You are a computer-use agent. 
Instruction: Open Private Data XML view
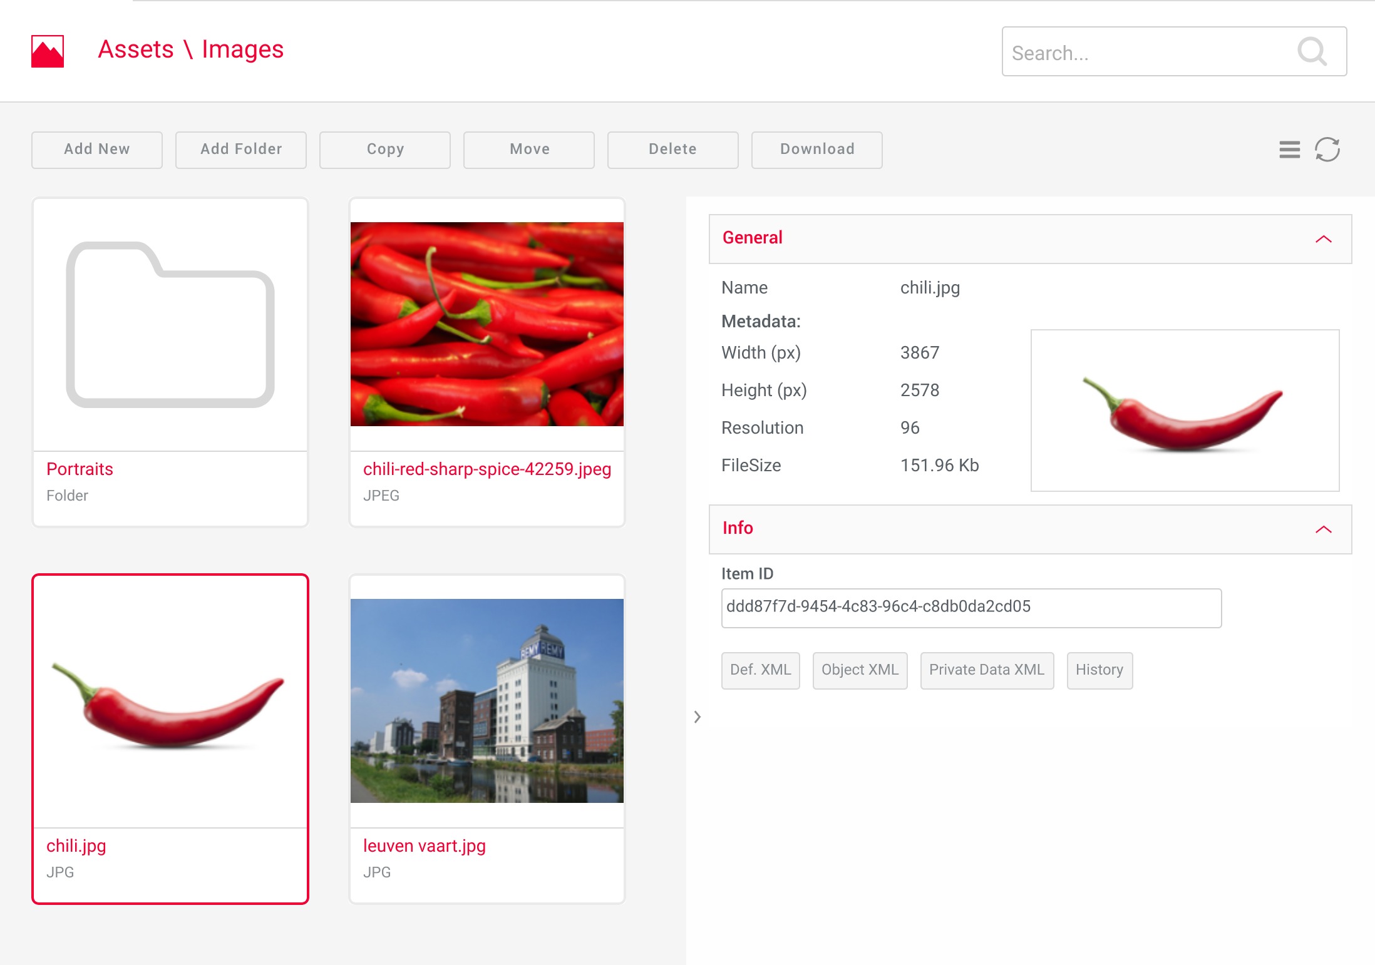click(x=987, y=670)
